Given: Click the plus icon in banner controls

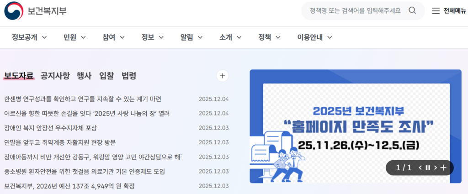Looking at the screenshot, I should point(444,168).
